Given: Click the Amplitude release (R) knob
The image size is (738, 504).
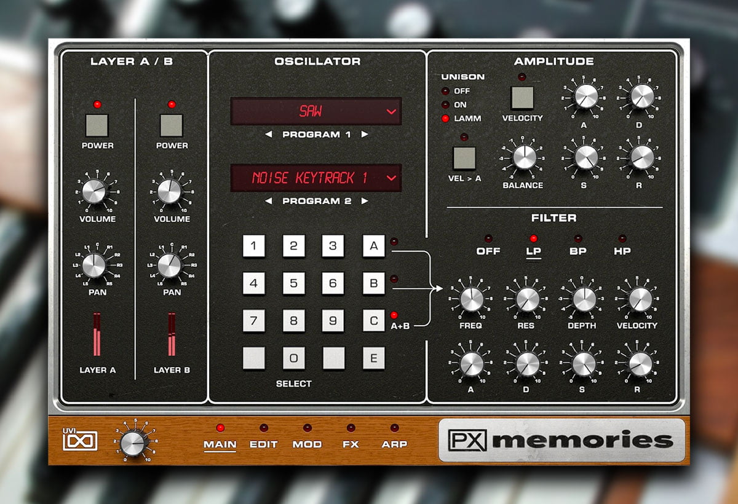Looking at the screenshot, I should click(643, 157).
